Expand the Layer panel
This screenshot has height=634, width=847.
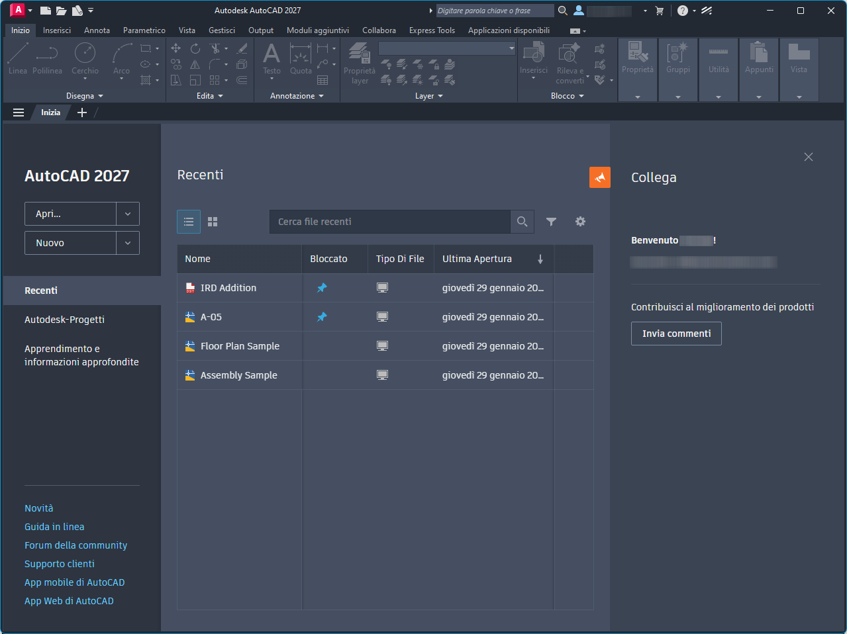click(x=429, y=96)
